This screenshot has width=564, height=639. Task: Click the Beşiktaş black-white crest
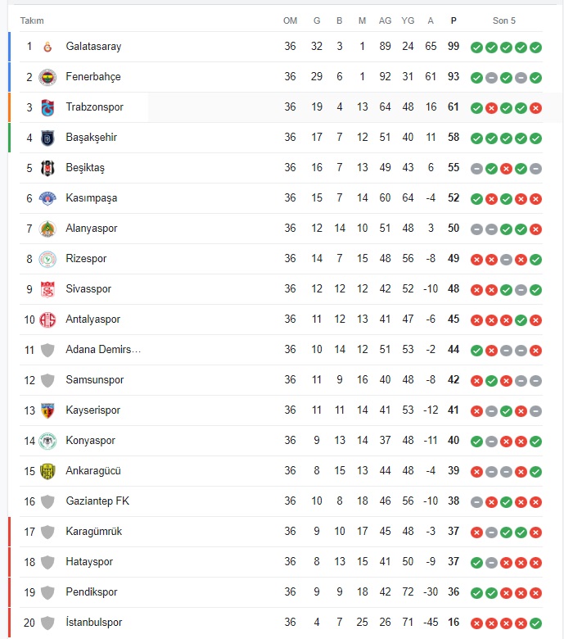(47, 168)
